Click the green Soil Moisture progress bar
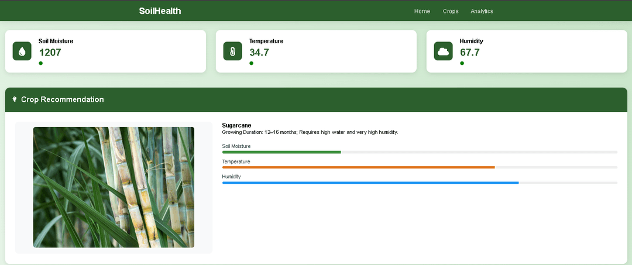The height and width of the screenshot is (265, 632). pos(281,152)
